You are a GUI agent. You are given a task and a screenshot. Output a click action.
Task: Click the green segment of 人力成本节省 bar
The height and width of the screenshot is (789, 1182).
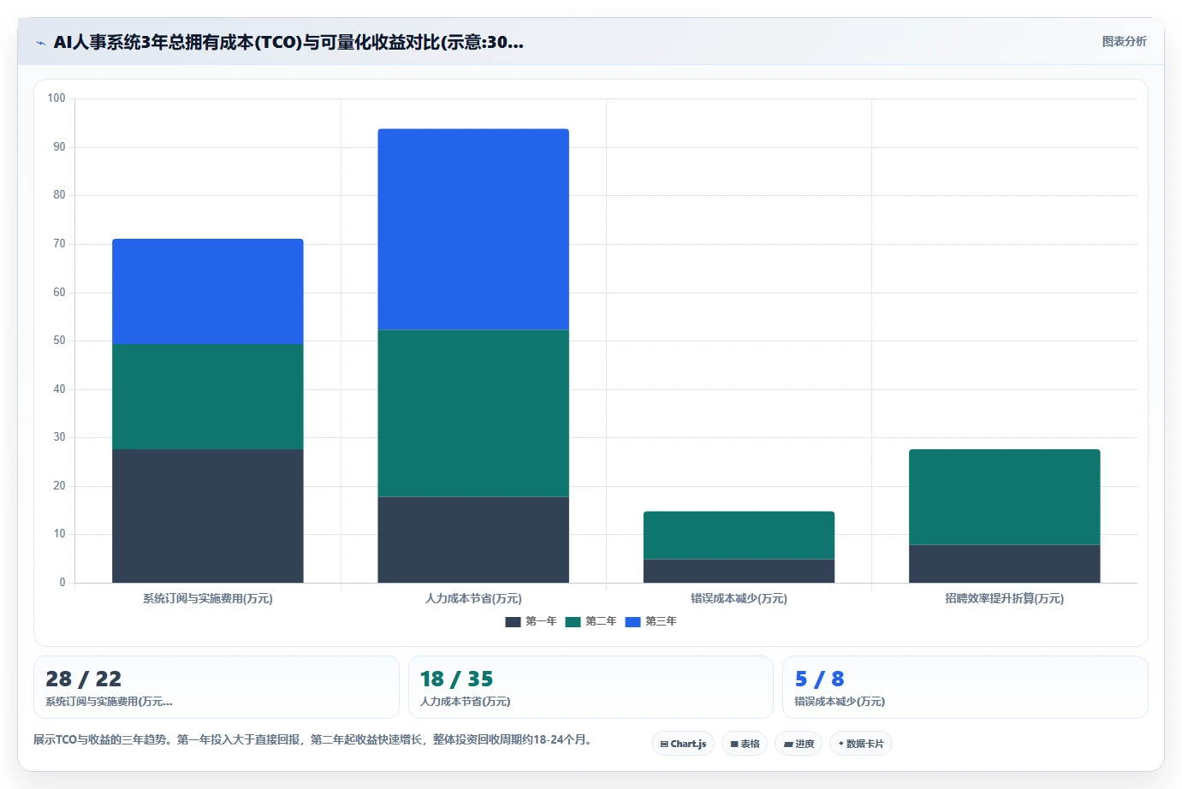coord(473,413)
